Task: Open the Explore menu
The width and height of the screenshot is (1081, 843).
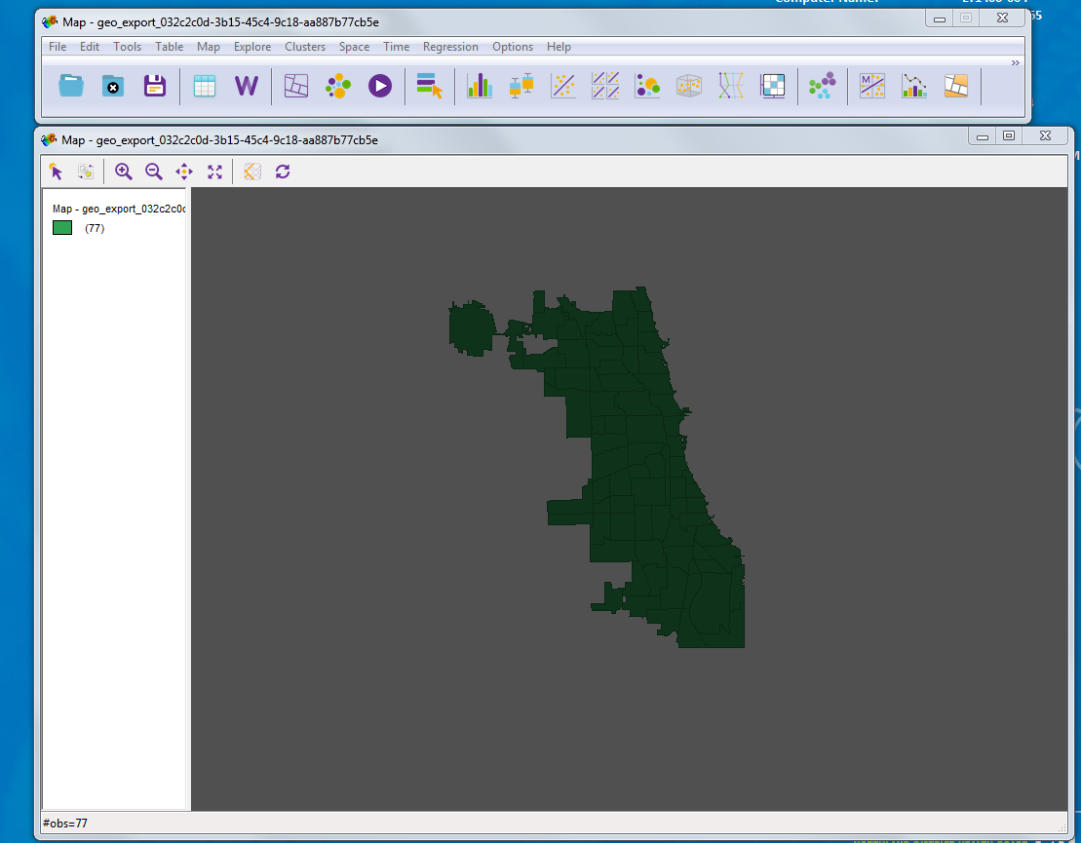Action: click(x=252, y=46)
